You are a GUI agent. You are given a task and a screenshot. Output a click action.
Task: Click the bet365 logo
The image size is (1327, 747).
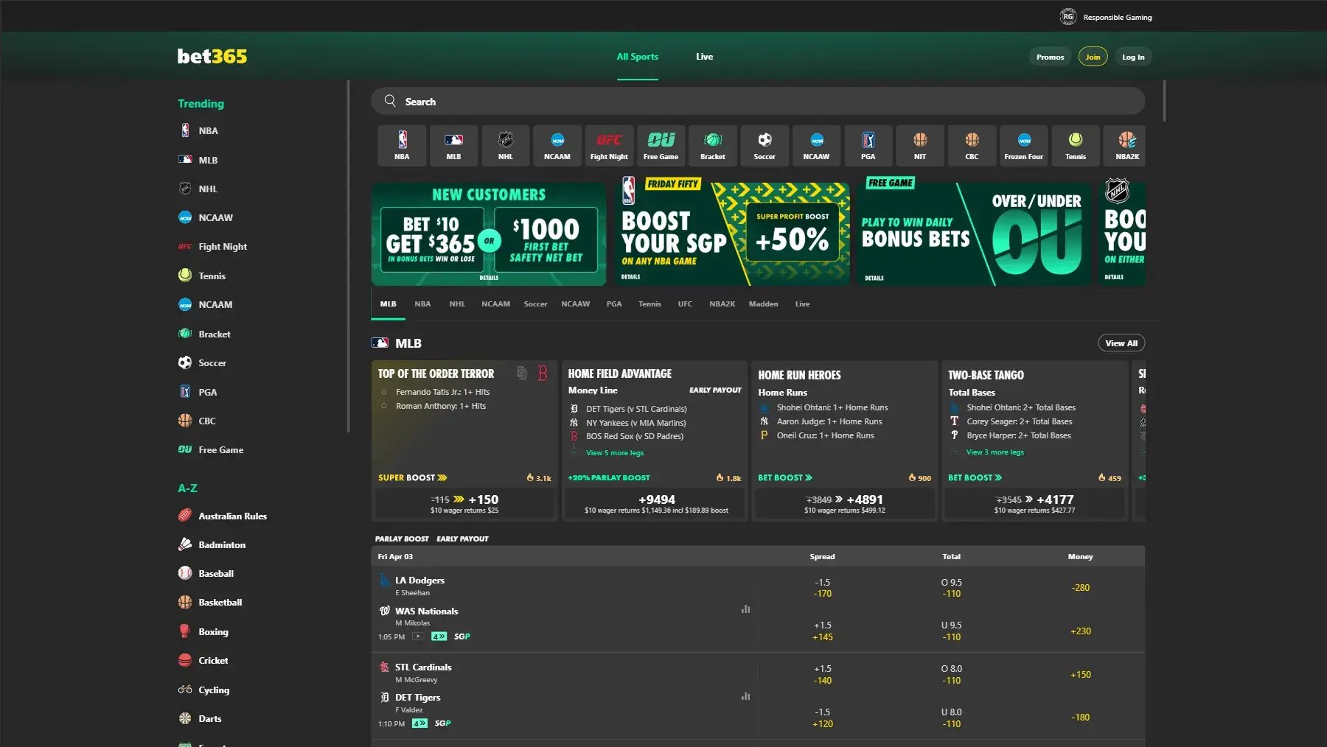click(x=212, y=57)
